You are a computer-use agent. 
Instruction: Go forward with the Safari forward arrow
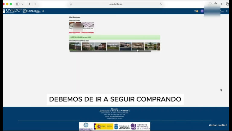pos(35,4)
